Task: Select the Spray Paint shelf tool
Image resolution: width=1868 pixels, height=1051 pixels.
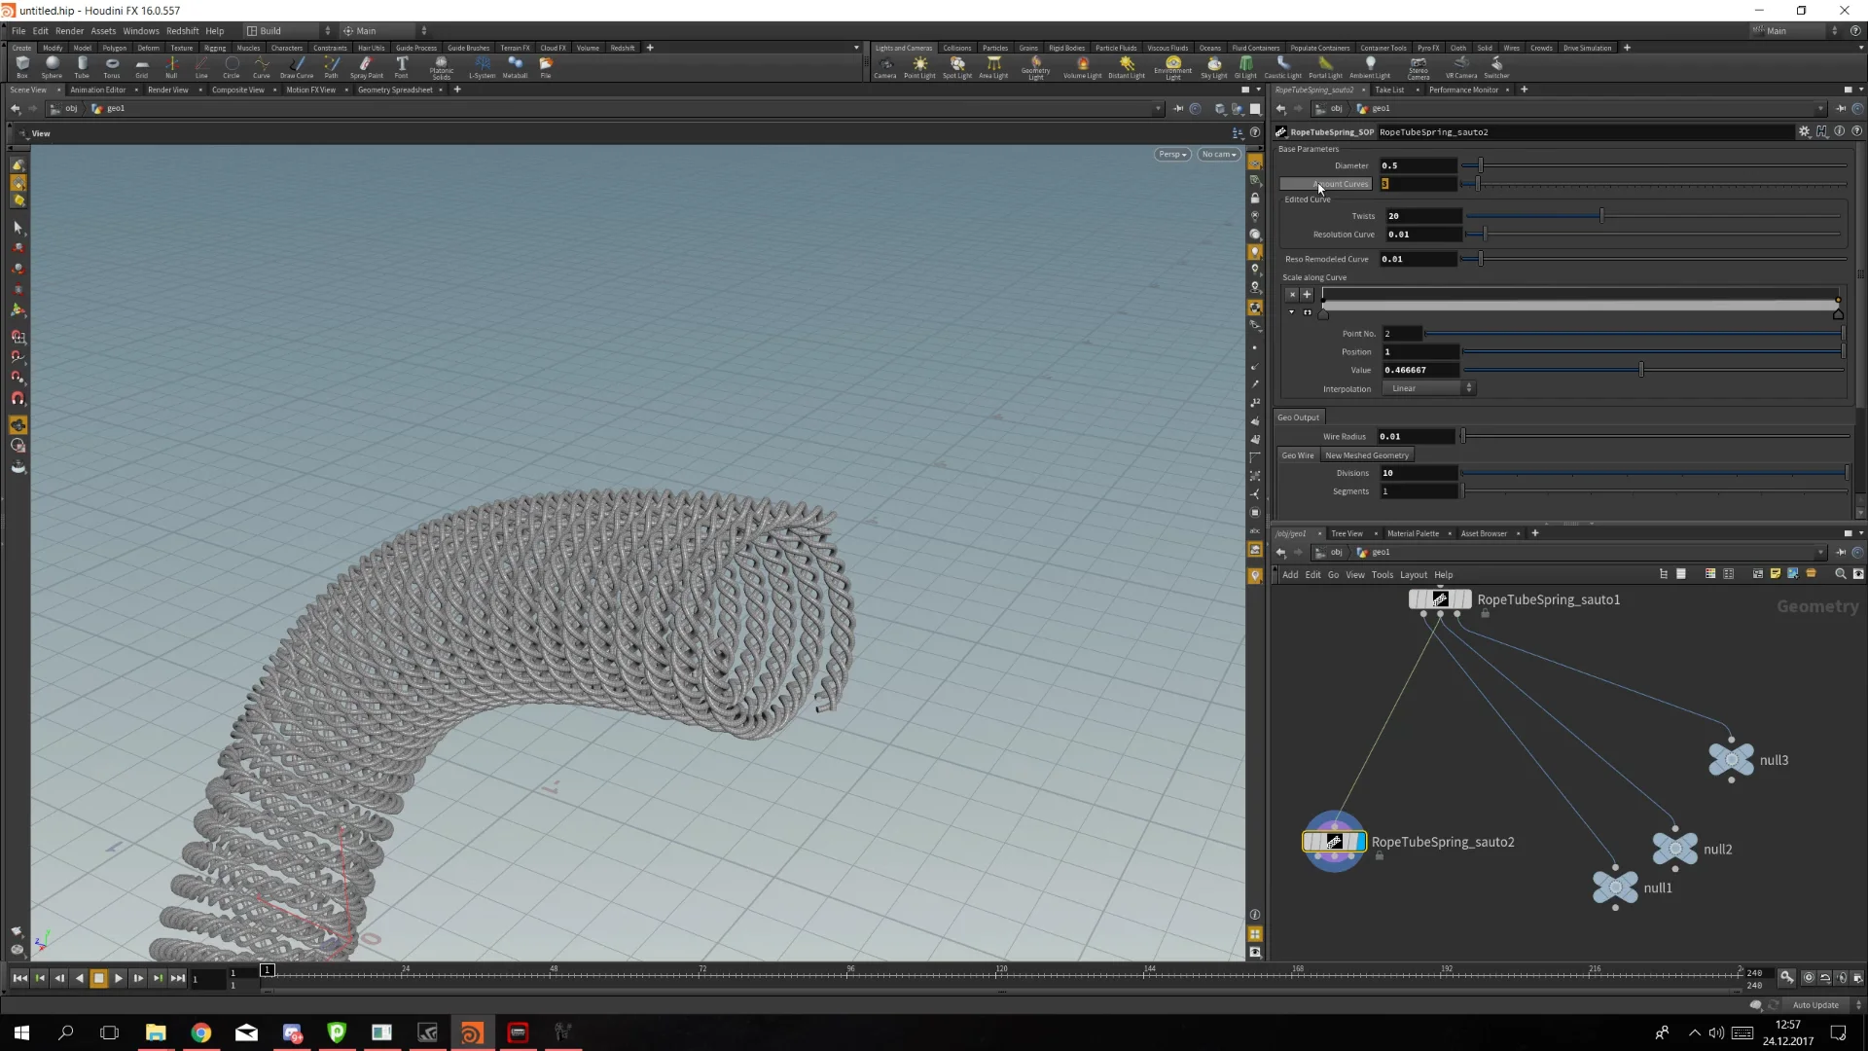Action: (x=367, y=64)
